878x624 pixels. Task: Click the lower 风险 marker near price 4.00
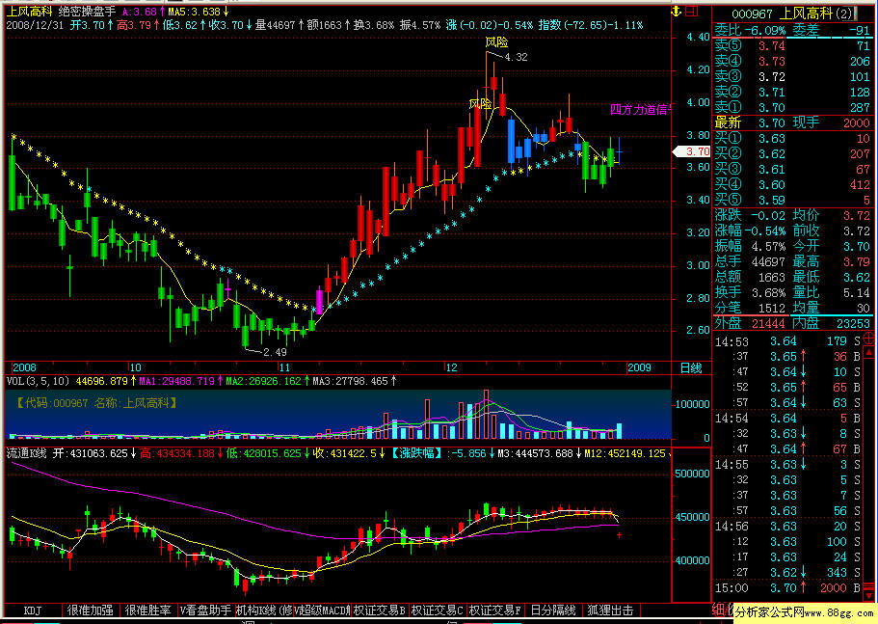[x=480, y=103]
